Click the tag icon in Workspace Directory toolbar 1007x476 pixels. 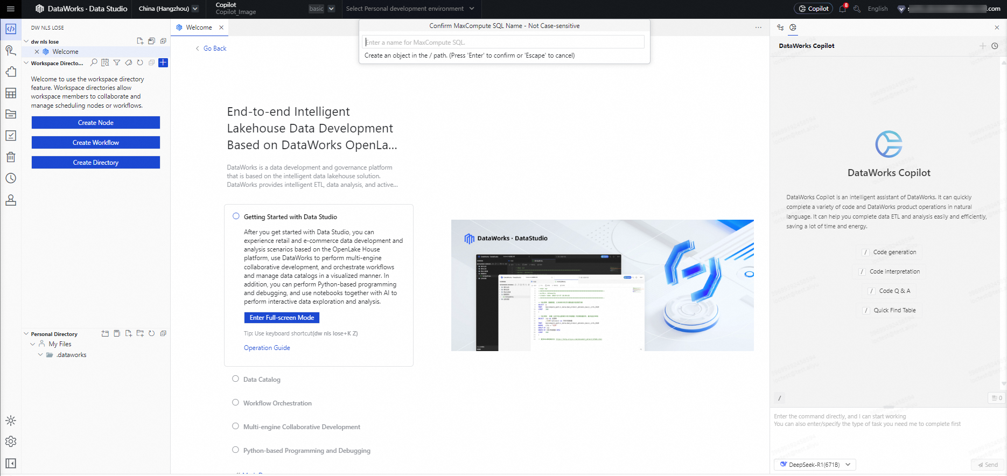(x=128, y=62)
